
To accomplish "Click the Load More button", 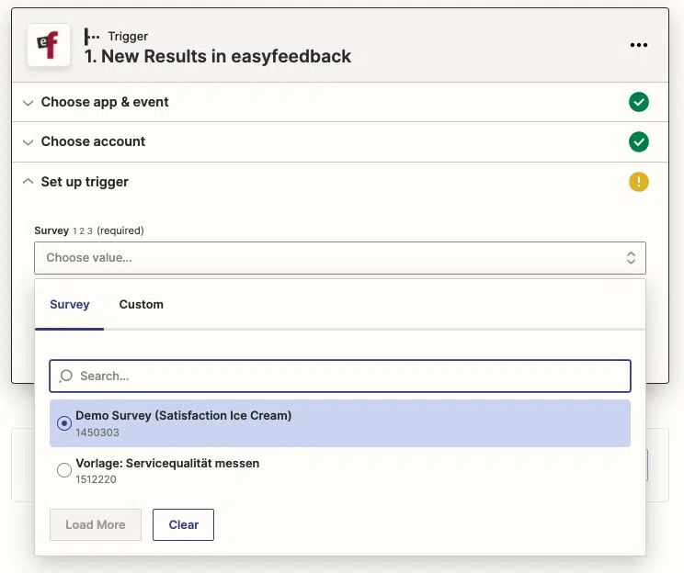I will 96,524.
